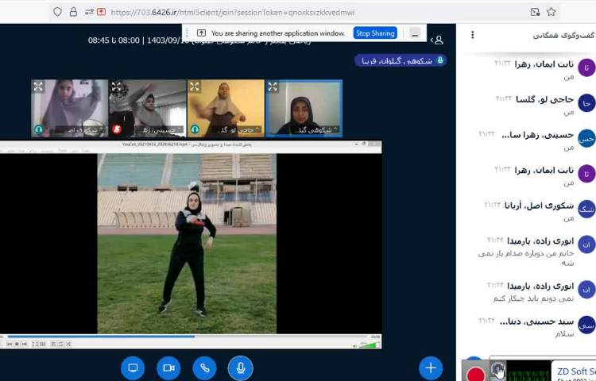
Task: Click the picture-in-picture icon in address bar
Action: (535, 12)
